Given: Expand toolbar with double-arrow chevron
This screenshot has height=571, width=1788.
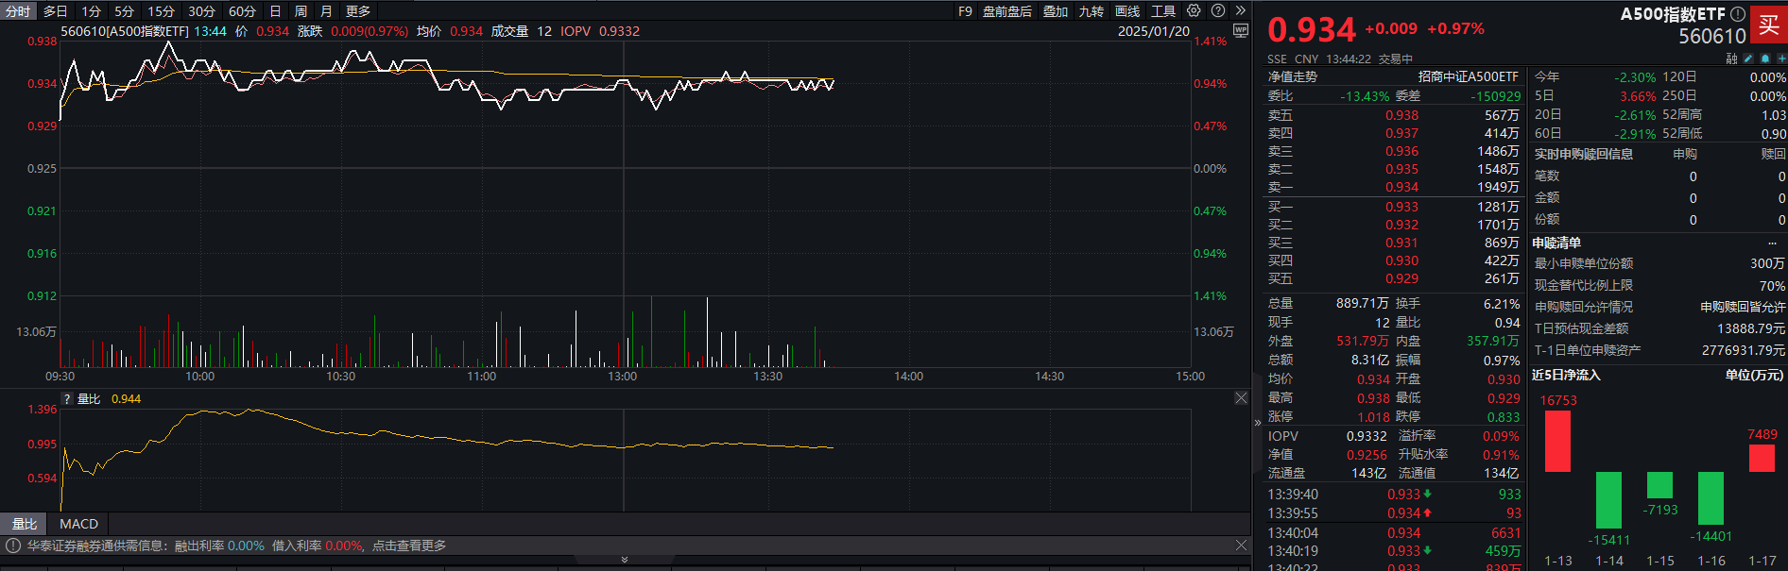Looking at the screenshot, I should (1240, 10).
